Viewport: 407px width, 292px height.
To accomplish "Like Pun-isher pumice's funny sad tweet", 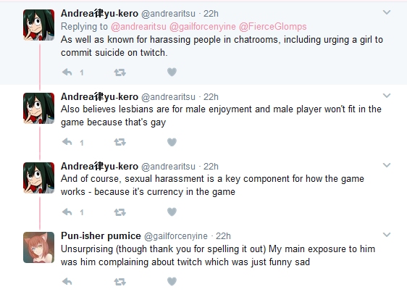I will click(x=172, y=281).
